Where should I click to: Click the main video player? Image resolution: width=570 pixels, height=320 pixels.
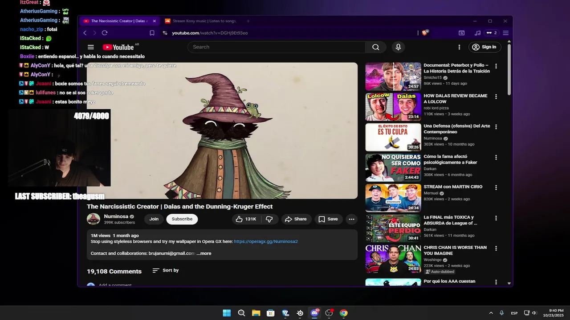[x=222, y=131]
